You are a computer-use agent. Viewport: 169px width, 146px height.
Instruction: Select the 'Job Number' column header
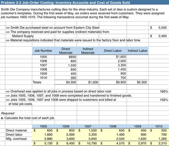[43, 51]
